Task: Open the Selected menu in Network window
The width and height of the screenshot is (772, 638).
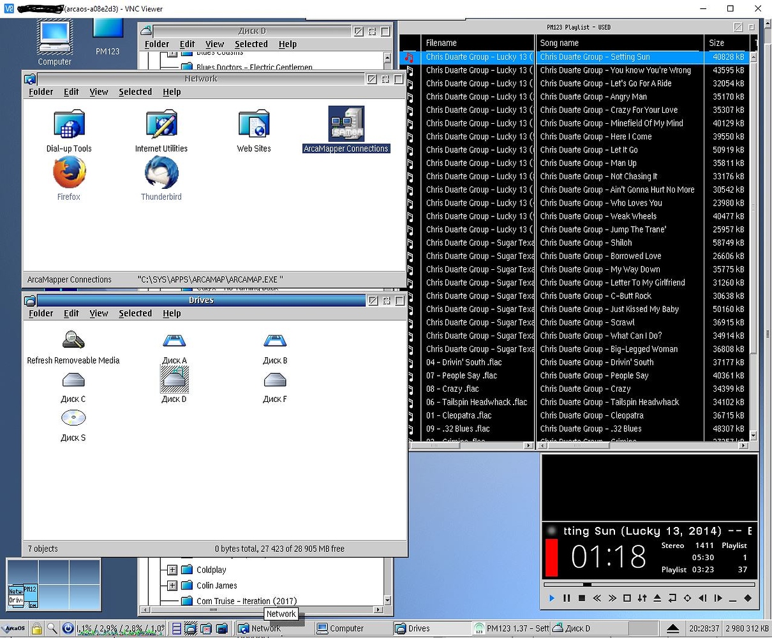Action: pos(135,92)
